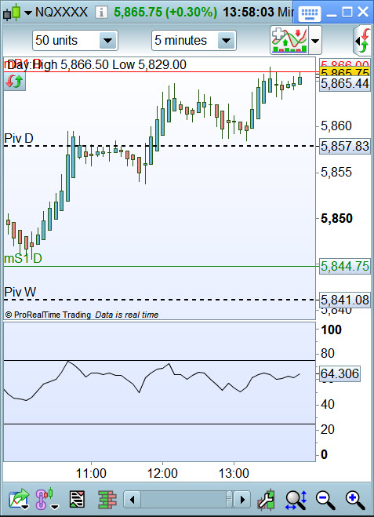Click the mS1 D support label

click(23, 259)
